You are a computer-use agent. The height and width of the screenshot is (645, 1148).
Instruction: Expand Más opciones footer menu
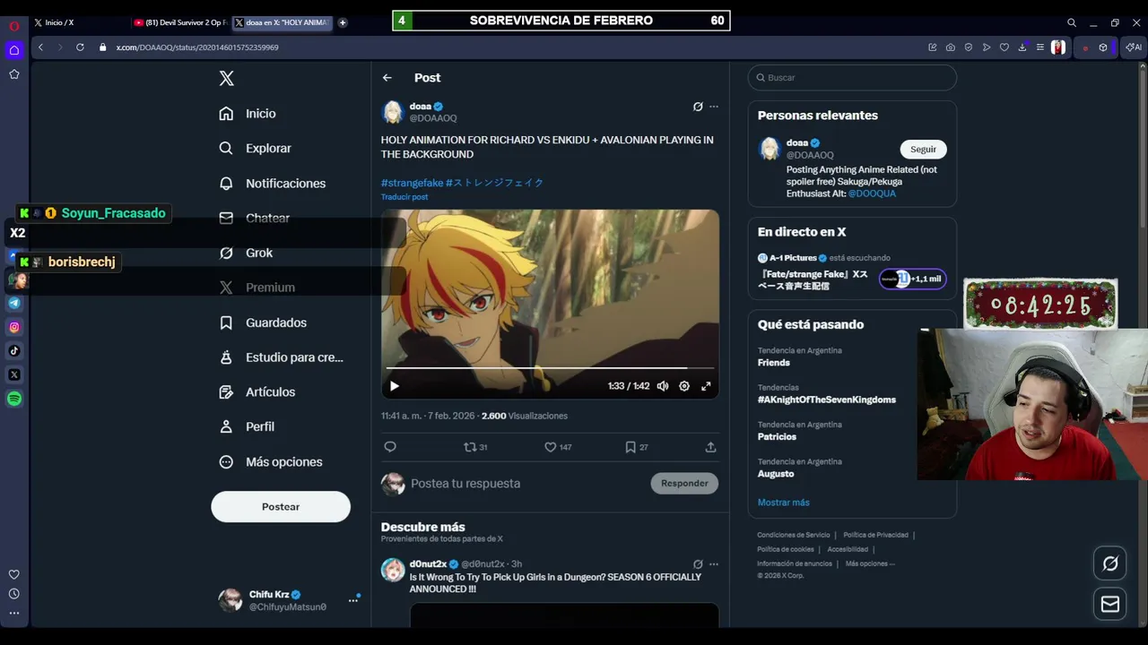(870, 563)
